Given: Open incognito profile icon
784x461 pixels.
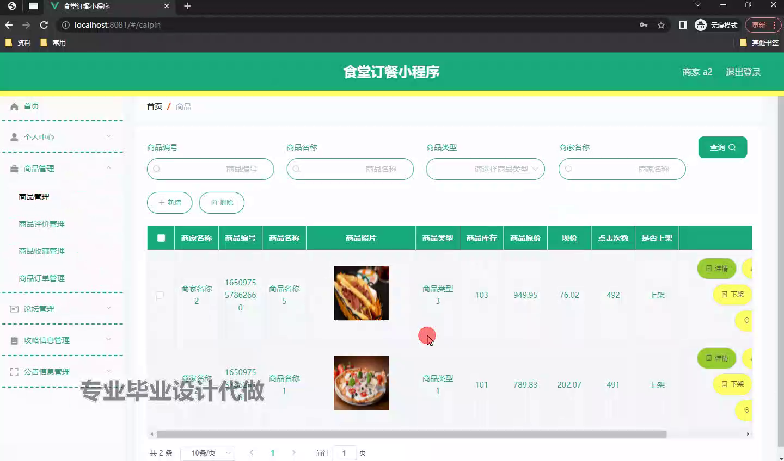Looking at the screenshot, I should point(701,25).
